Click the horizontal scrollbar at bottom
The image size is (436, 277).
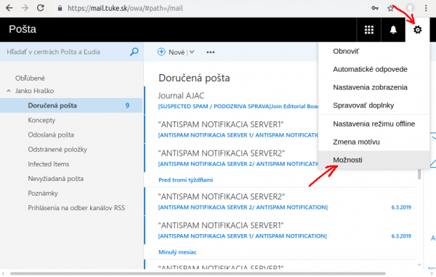pos(198,273)
